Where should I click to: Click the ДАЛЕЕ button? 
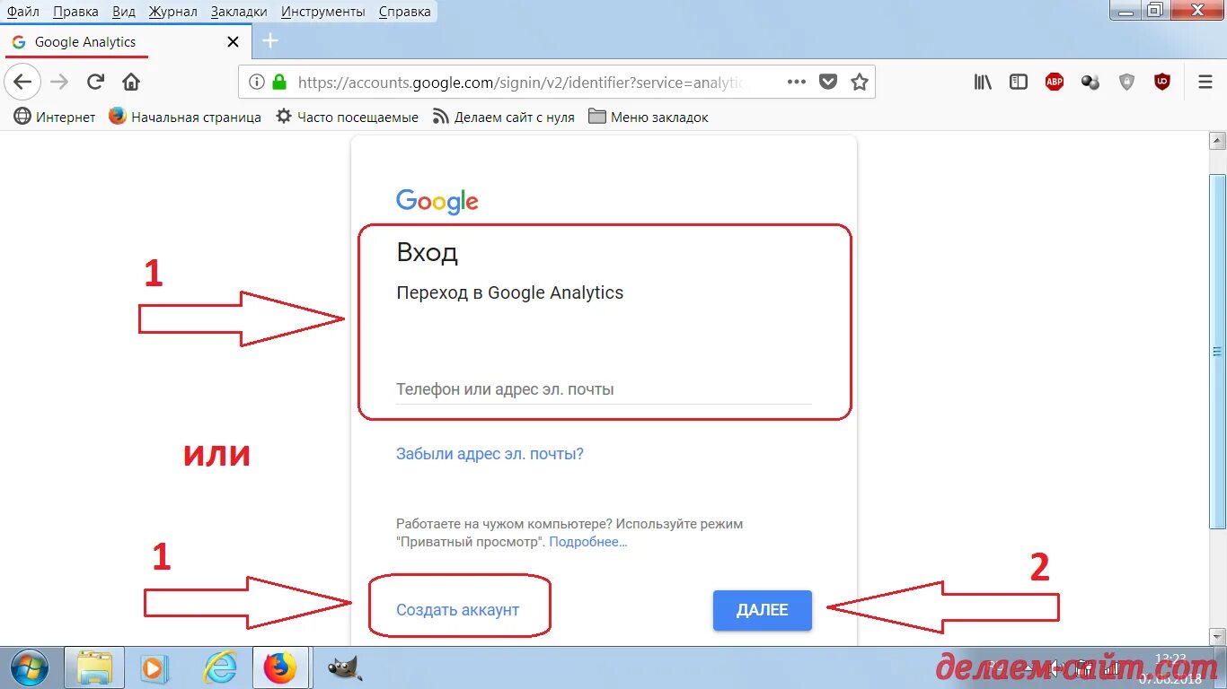pyautogui.click(x=763, y=610)
